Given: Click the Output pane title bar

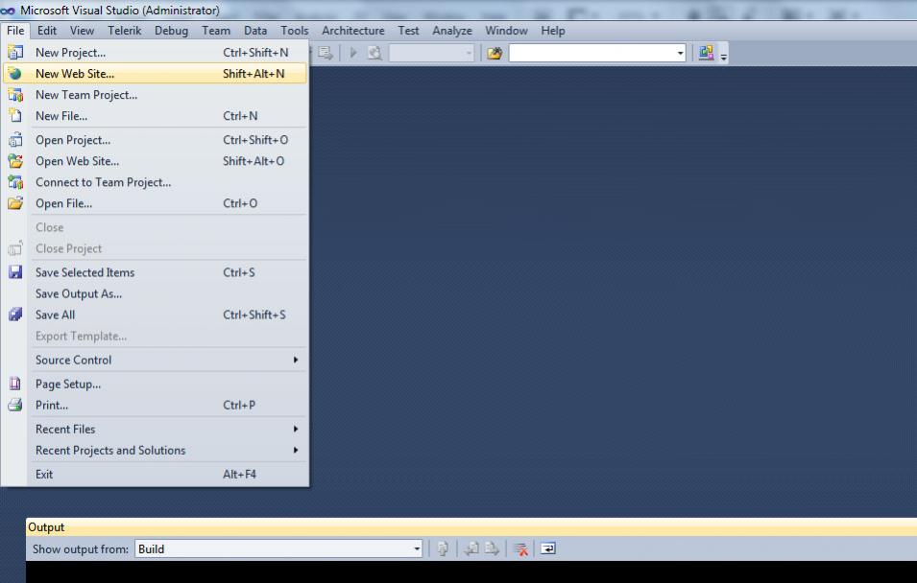Looking at the screenshot, I should pyautogui.click(x=471, y=527).
